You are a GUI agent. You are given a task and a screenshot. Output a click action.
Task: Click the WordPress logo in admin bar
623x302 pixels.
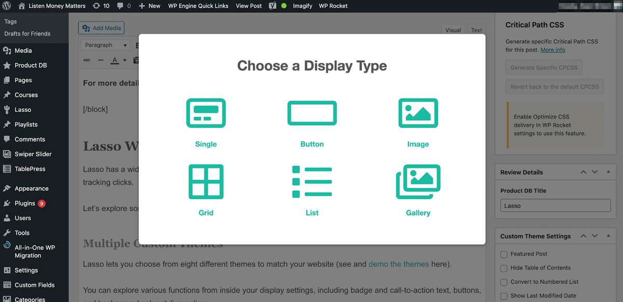(x=8, y=6)
